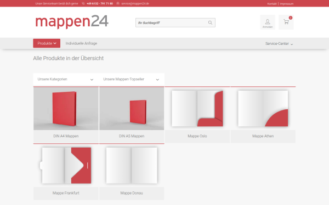The height and width of the screenshot is (205, 329).
Task: Open the Mappe Frankfurt product image
Action: [66, 166]
